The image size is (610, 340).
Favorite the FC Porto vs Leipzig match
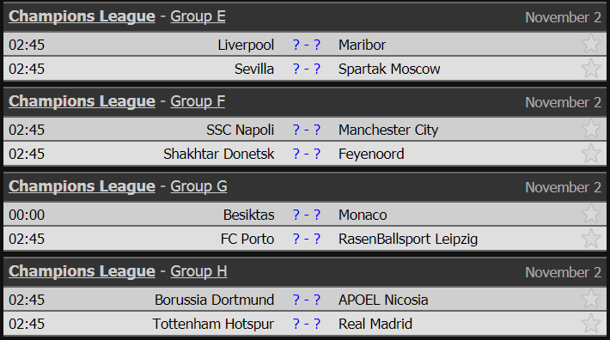(590, 238)
